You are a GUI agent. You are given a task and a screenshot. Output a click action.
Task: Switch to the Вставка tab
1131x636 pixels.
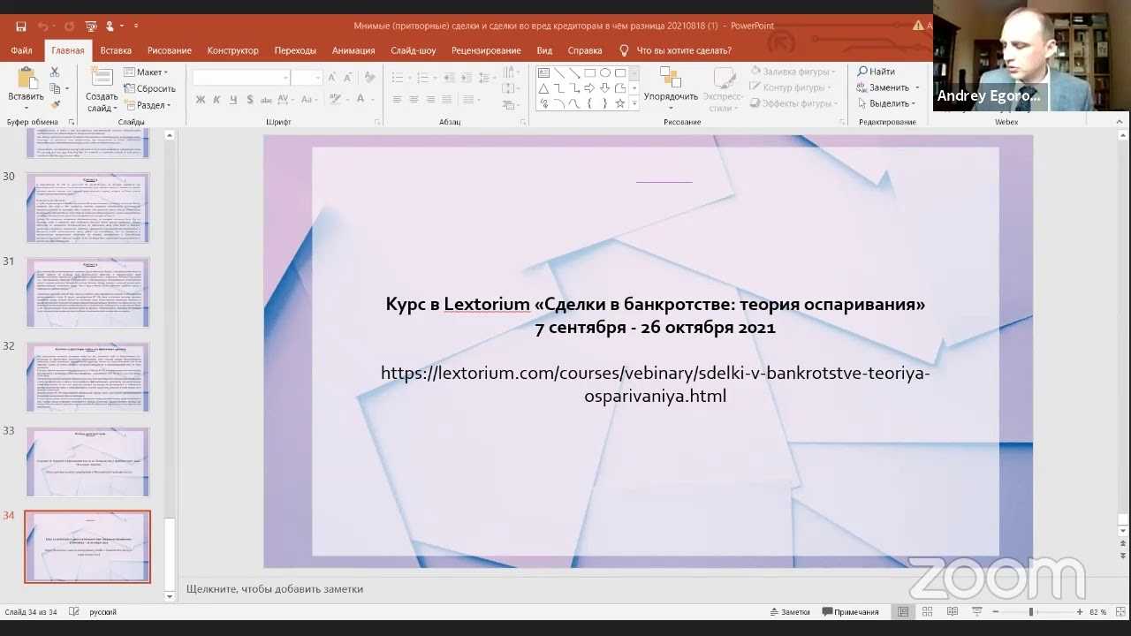(x=116, y=50)
